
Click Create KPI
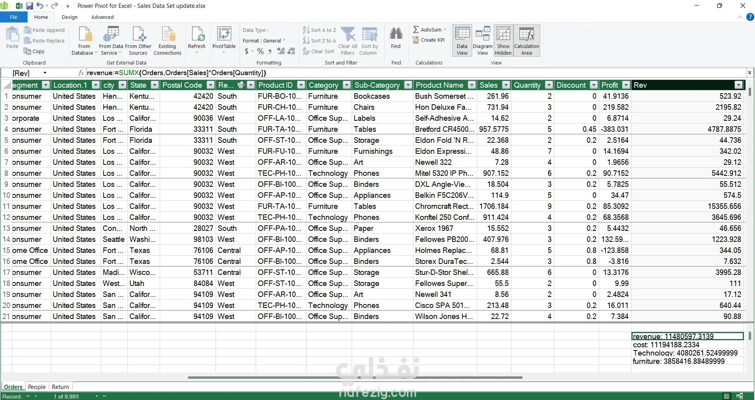428,40
